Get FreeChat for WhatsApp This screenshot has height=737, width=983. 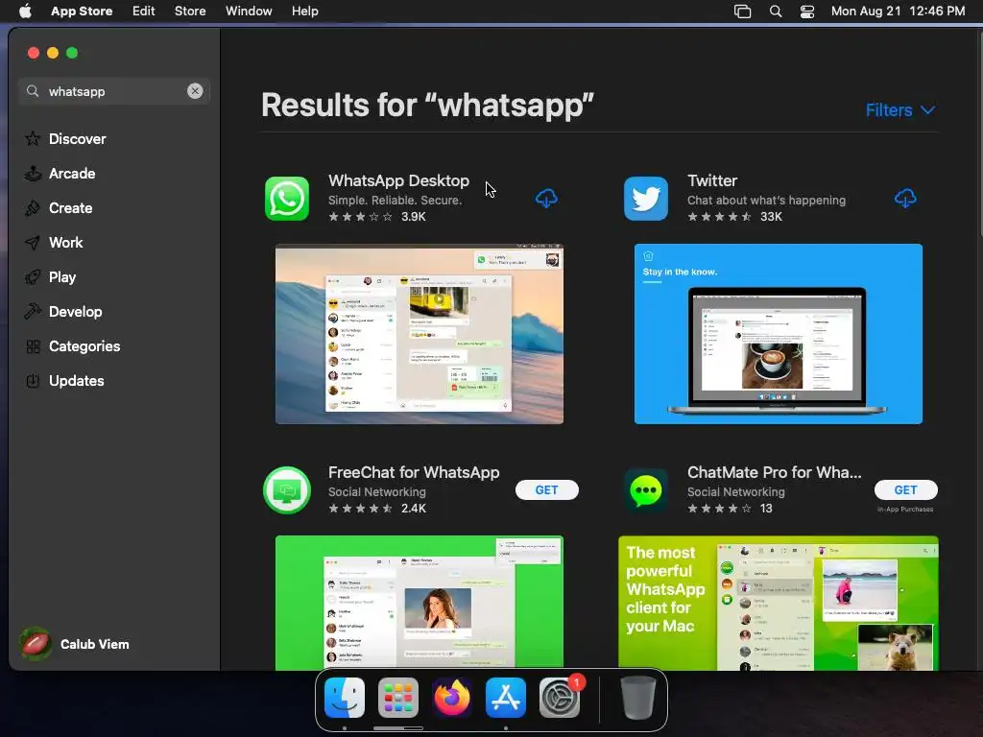pyautogui.click(x=546, y=490)
